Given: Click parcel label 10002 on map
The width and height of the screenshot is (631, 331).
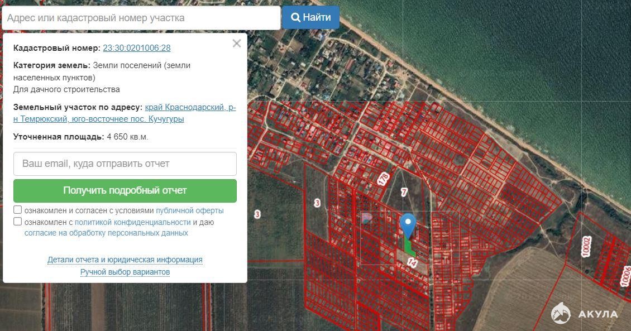Looking at the screenshot, I should (x=586, y=246).
